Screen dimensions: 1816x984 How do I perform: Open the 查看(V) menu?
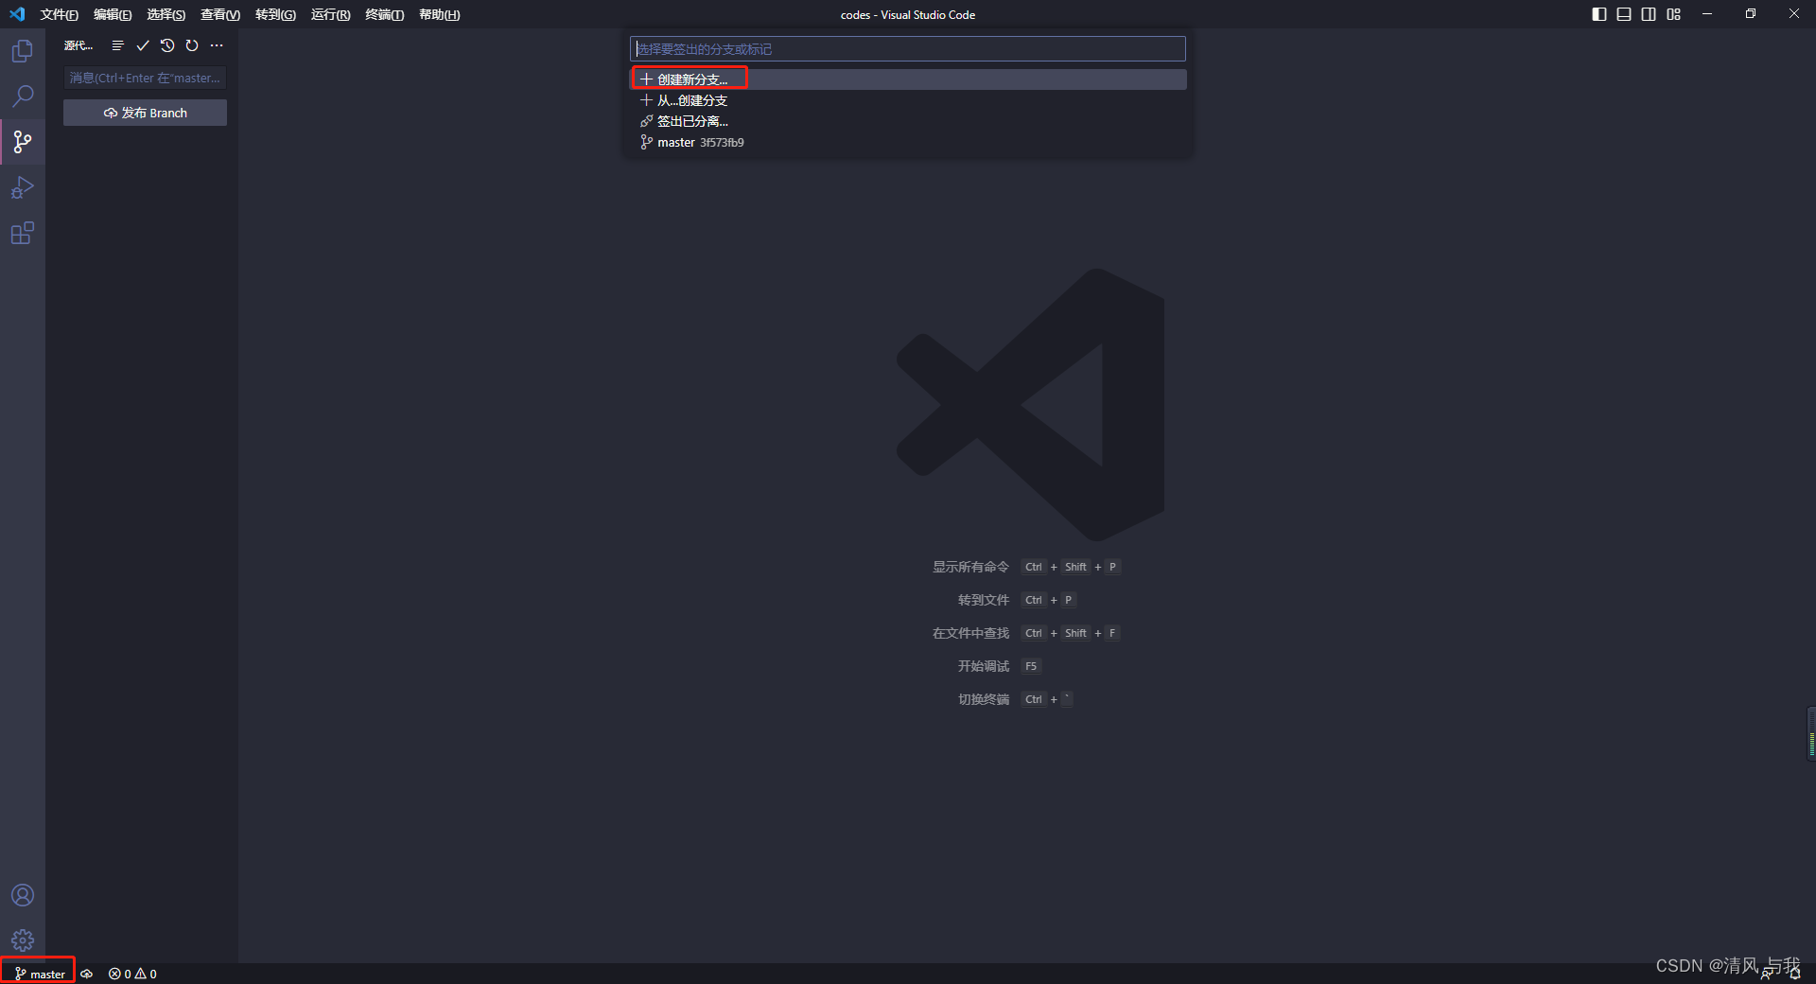[x=219, y=14]
